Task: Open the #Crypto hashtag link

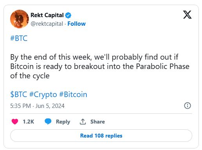Action: coord(43,95)
